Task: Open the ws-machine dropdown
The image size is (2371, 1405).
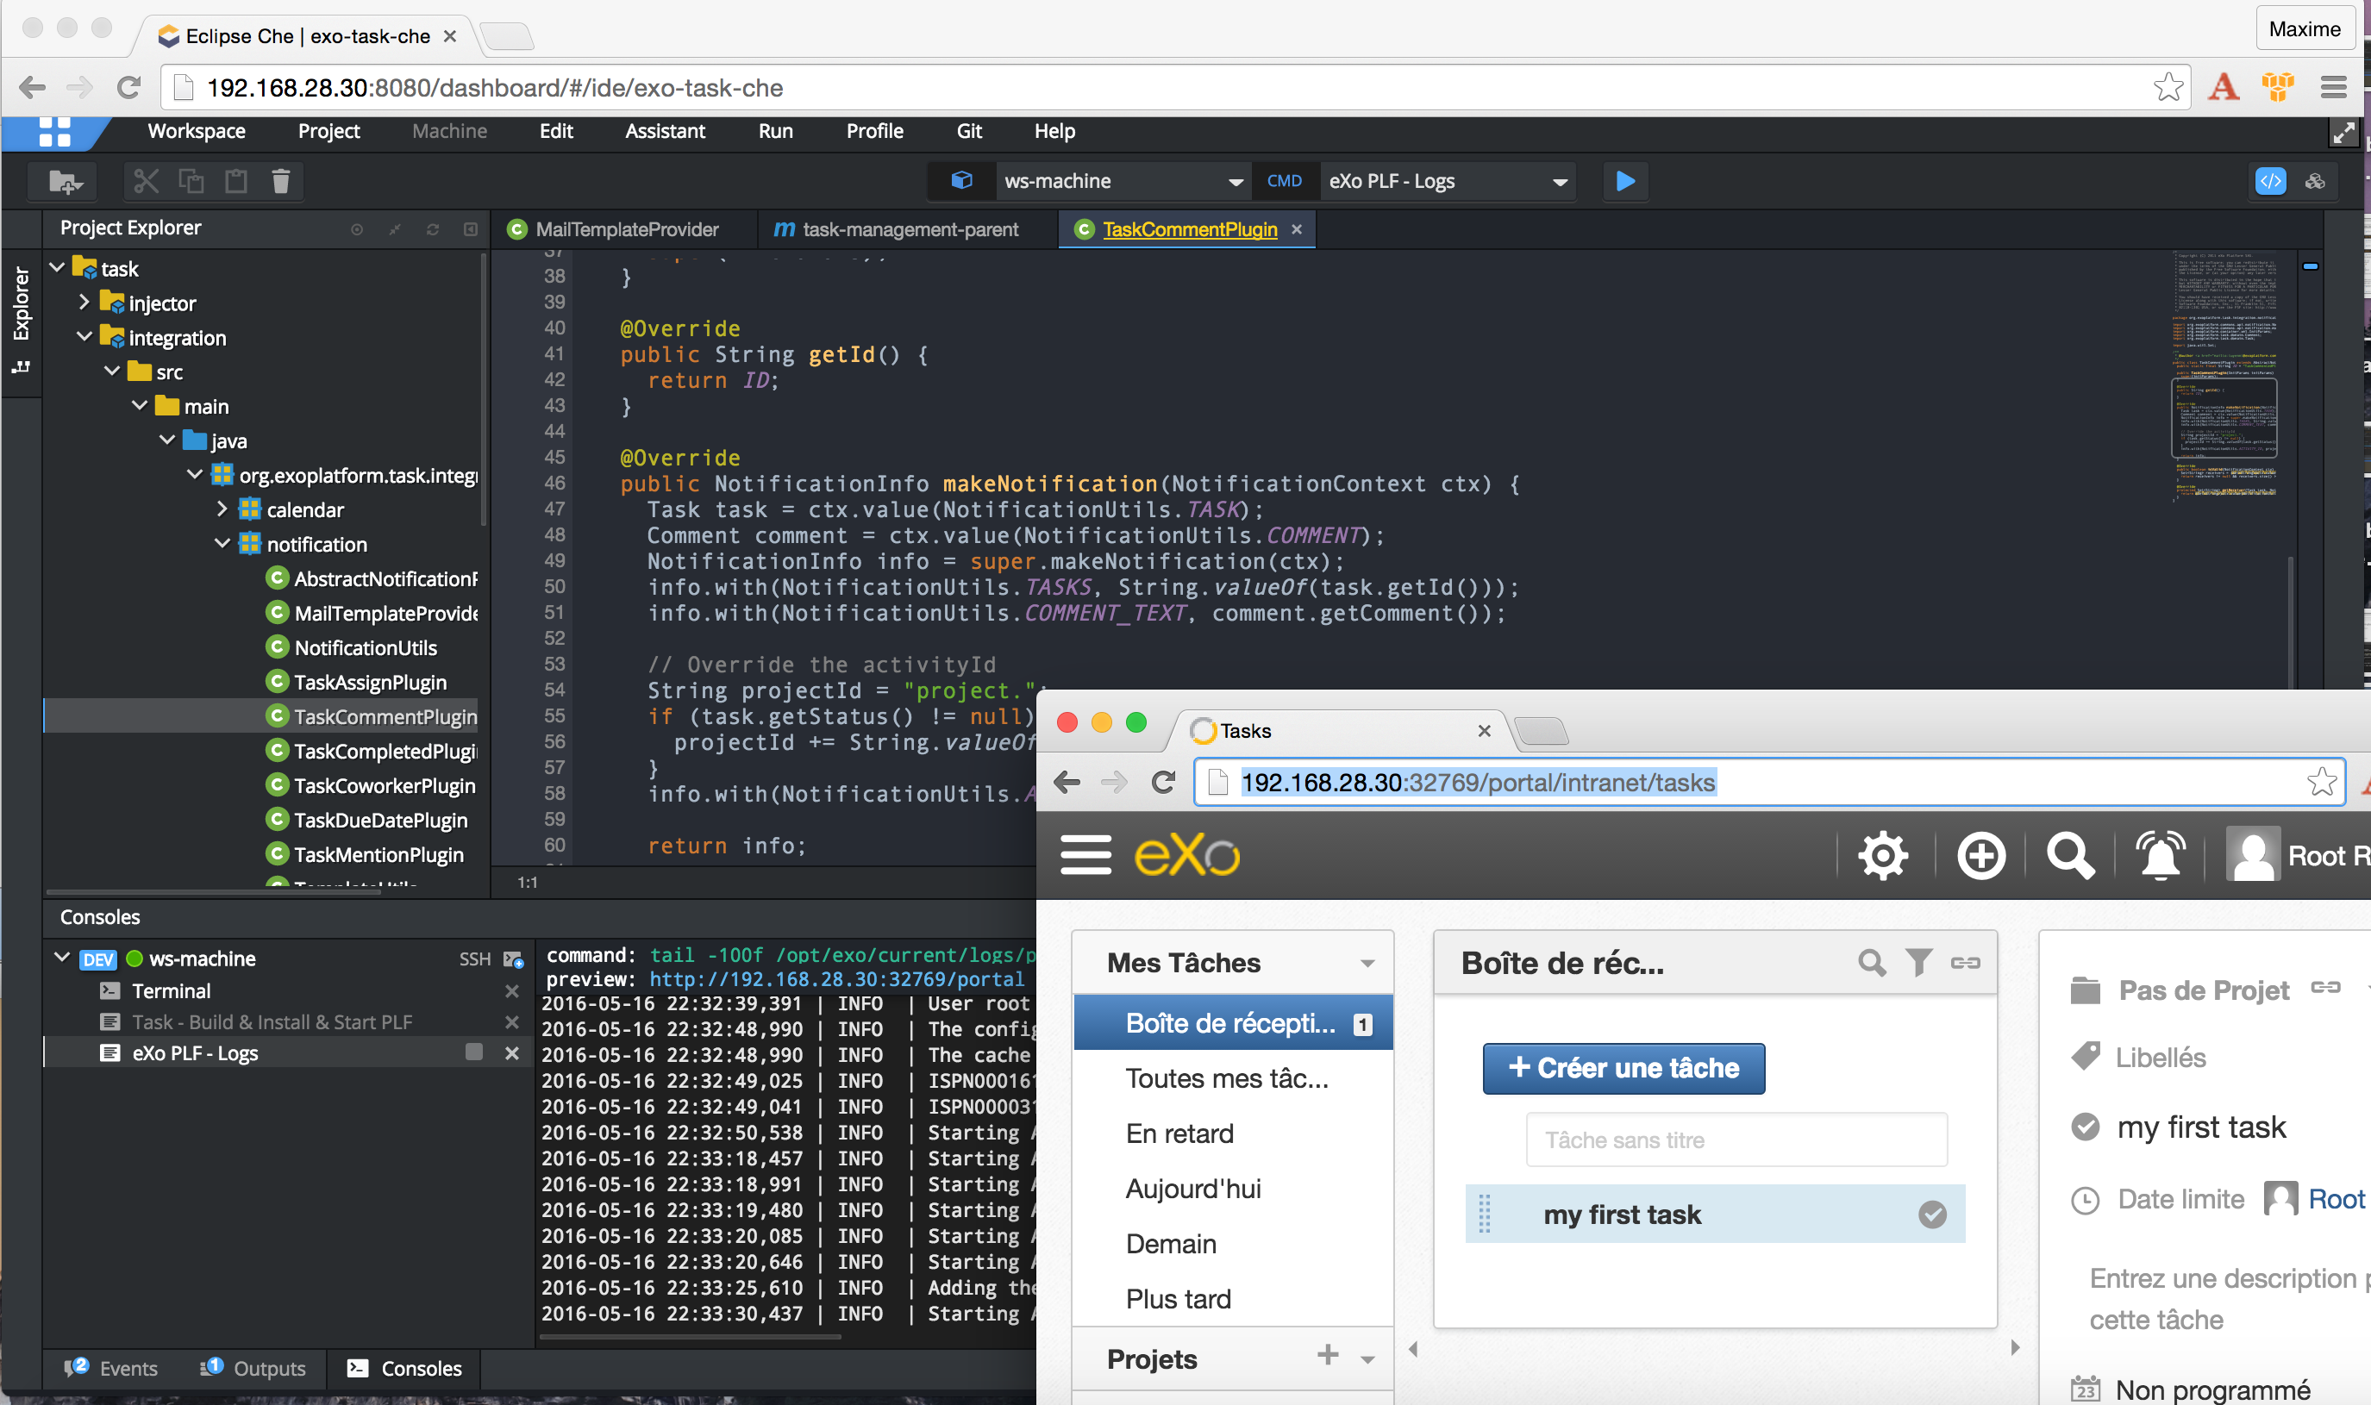Action: pyautogui.click(x=1235, y=182)
